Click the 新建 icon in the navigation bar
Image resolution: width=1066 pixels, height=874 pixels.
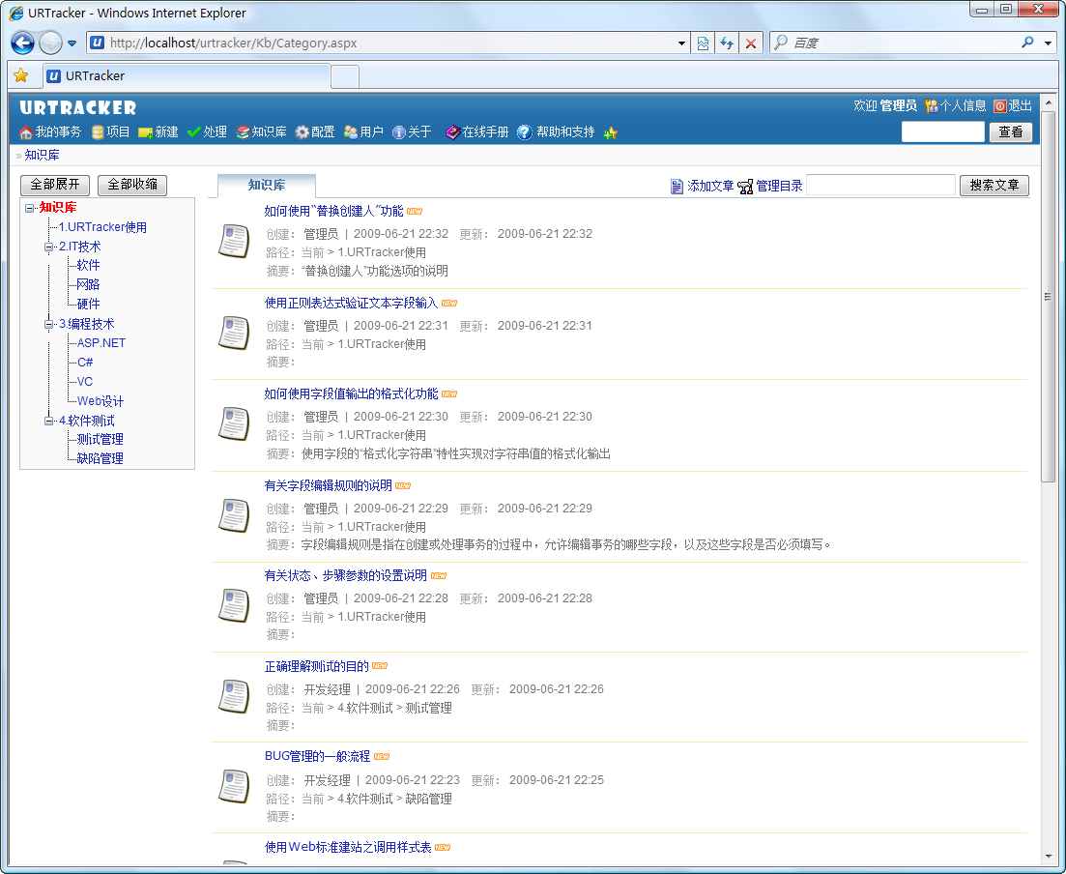click(146, 132)
